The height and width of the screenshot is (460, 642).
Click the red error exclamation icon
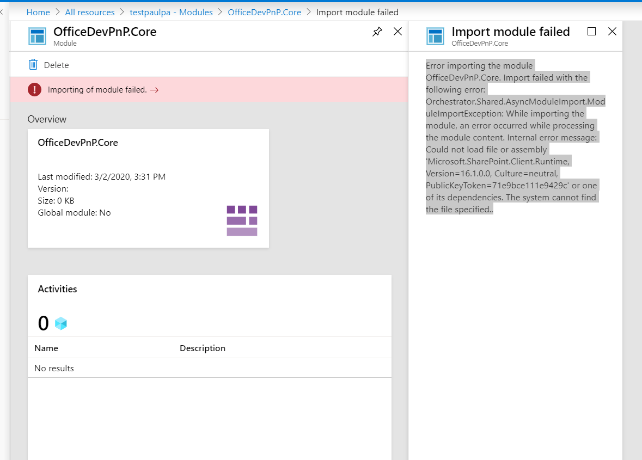(34, 90)
